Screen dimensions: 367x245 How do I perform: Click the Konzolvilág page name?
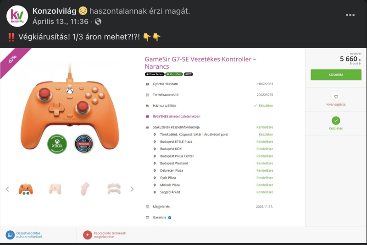(54, 11)
